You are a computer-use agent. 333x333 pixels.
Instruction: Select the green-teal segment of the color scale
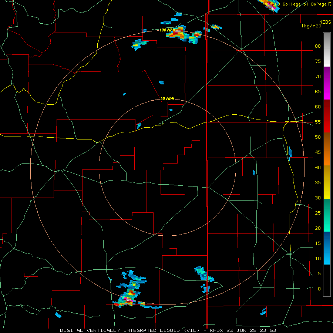[327, 215]
